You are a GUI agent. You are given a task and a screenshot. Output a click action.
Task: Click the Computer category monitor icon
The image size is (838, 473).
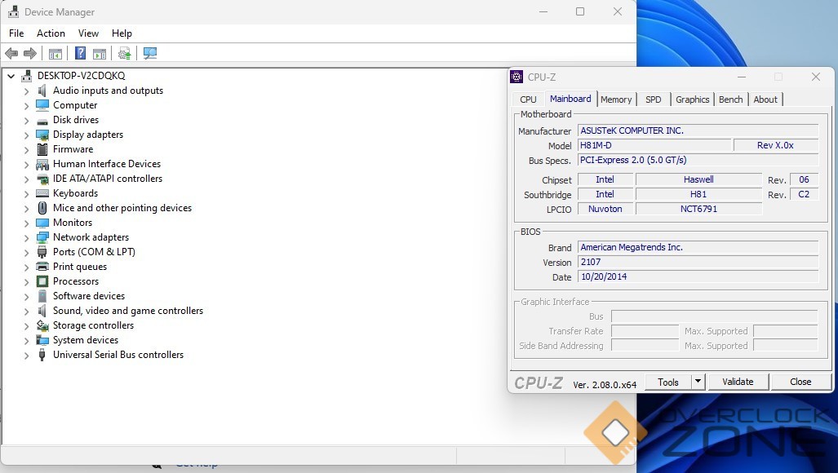[x=42, y=105]
